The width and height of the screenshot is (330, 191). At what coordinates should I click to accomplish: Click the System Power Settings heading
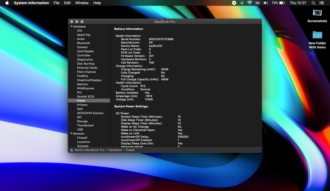[x=131, y=106]
